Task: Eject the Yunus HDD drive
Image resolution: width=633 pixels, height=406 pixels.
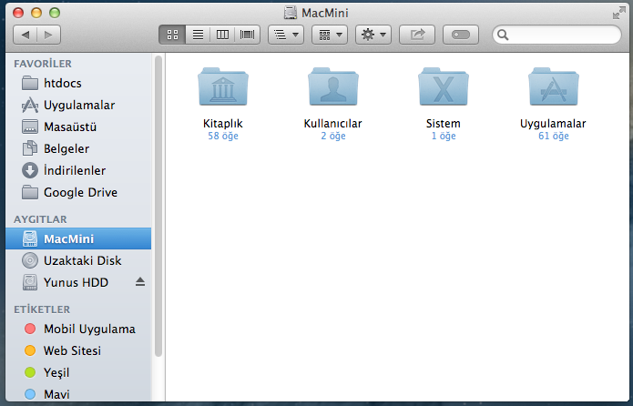Action: point(140,281)
